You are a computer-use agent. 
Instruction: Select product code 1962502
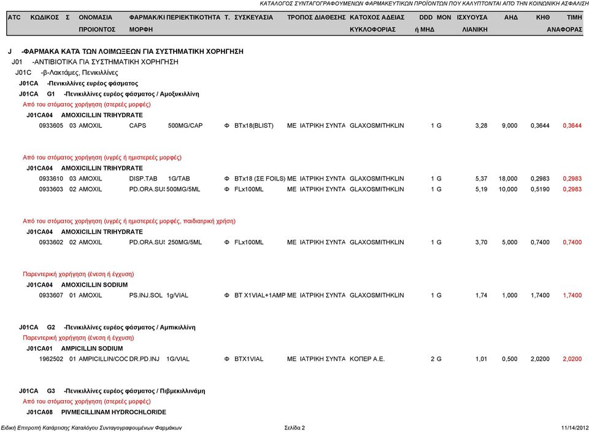click(x=51, y=359)
